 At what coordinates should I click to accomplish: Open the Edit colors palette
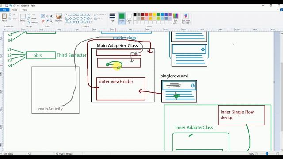pos(176,18)
